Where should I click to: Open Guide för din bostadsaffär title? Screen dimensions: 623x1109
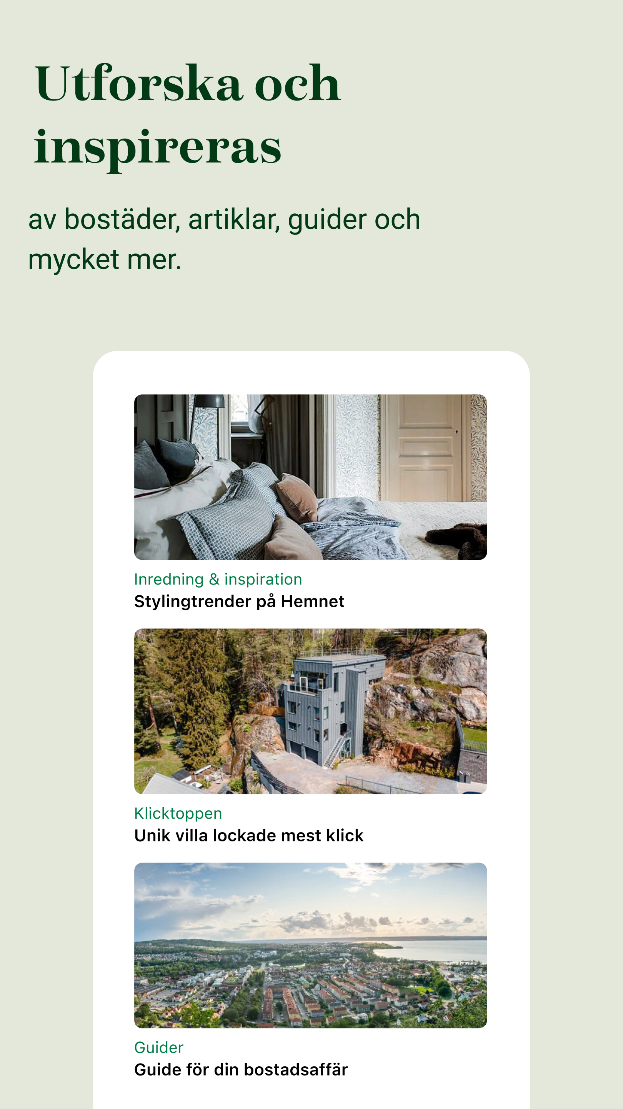tap(241, 1069)
